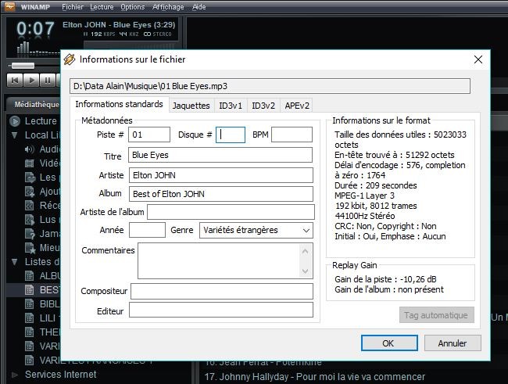Open the Fichier menu
This screenshot has width=508, height=384.
73,7
